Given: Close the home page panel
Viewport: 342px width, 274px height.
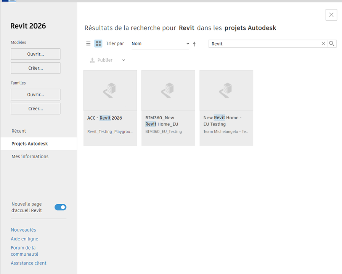Looking at the screenshot, I should tap(331, 15).
